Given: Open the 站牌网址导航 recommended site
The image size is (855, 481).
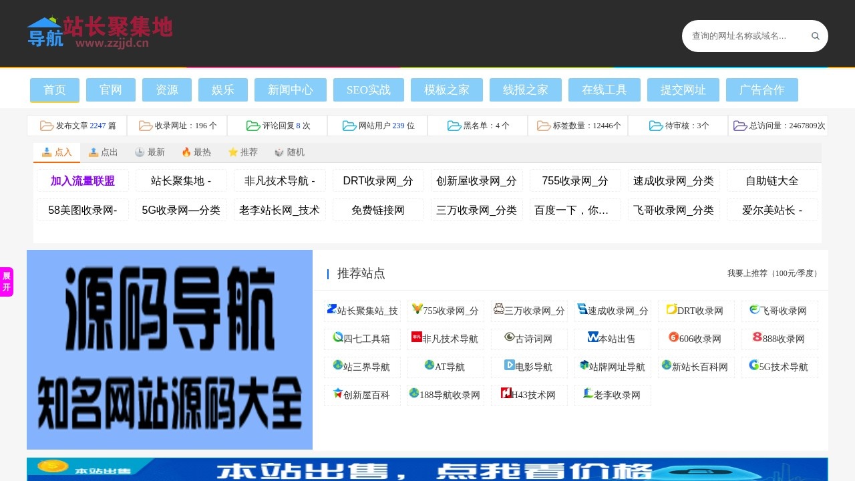Looking at the screenshot, I should pyautogui.click(x=613, y=367).
